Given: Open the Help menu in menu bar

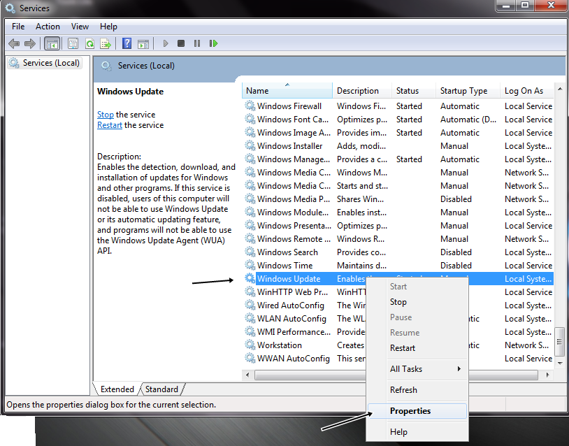Looking at the screenshot, I should (x=108, y=27).
